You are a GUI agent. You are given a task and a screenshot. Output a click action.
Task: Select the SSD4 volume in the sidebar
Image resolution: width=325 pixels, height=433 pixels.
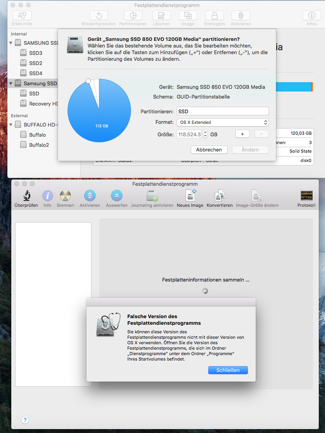[36, 74]
